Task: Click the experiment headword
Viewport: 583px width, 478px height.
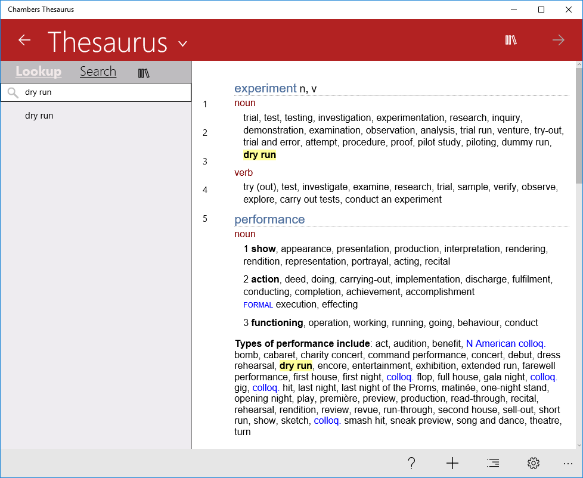Action: 265,88
